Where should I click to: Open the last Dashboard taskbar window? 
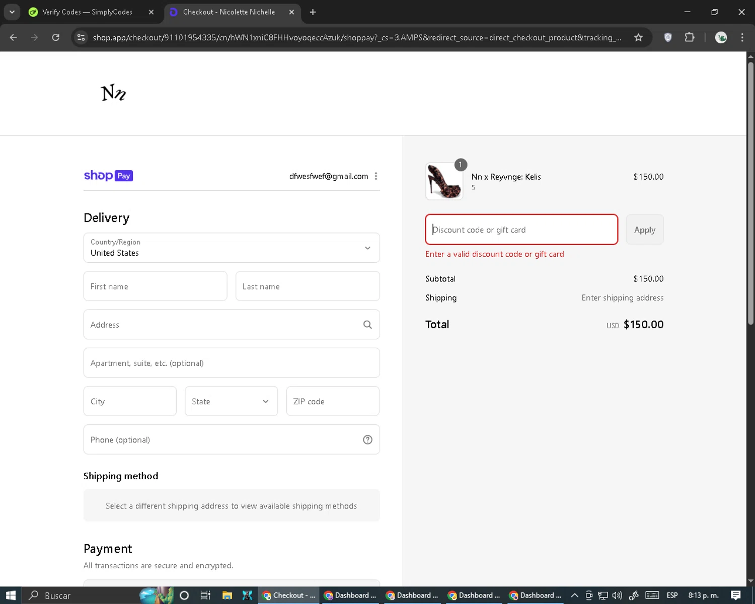point(536,595)
